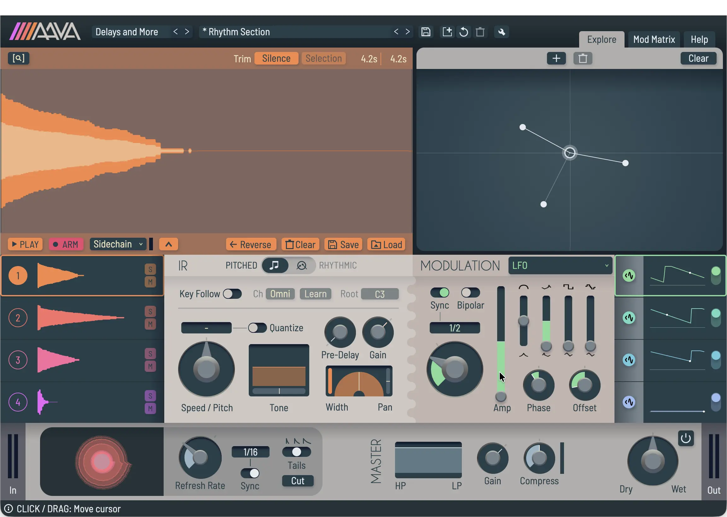Viewport: 727px width, 517px height.
Task: Go to previous bank before Delays and More
Action: pos(175,31)
